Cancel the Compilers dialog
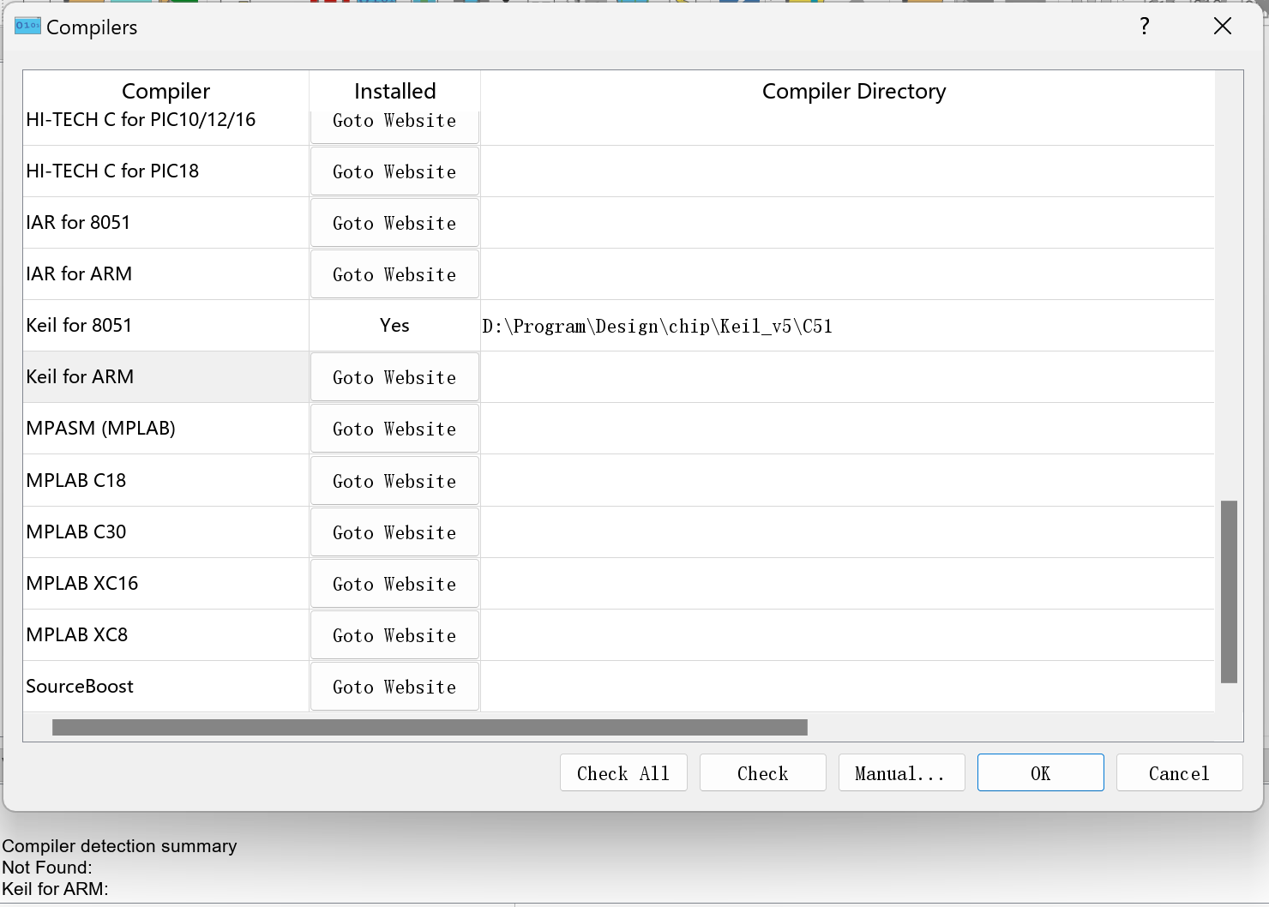The height and width of the screenshot is (907, 1269). click(x=1179, y=773)
